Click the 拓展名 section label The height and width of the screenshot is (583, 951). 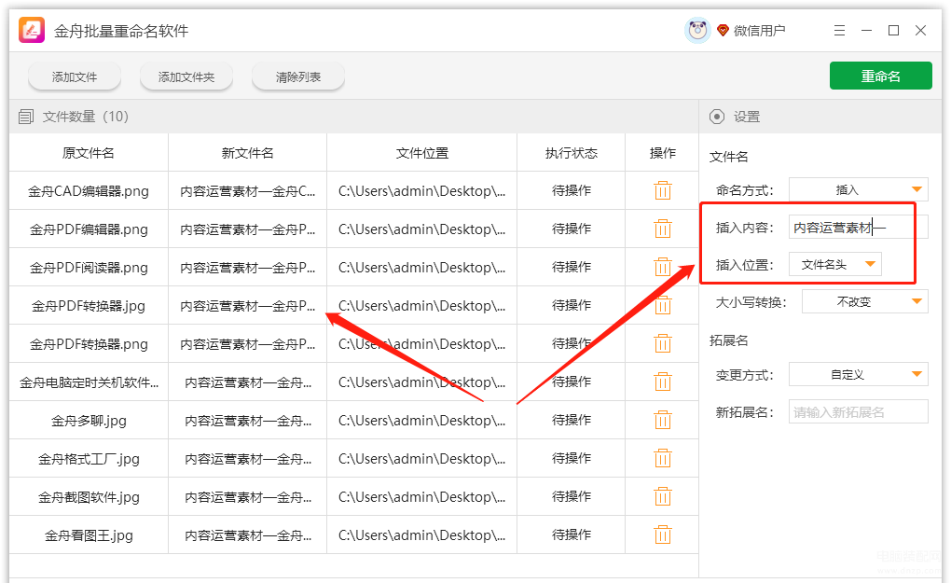tap(728, 340)
